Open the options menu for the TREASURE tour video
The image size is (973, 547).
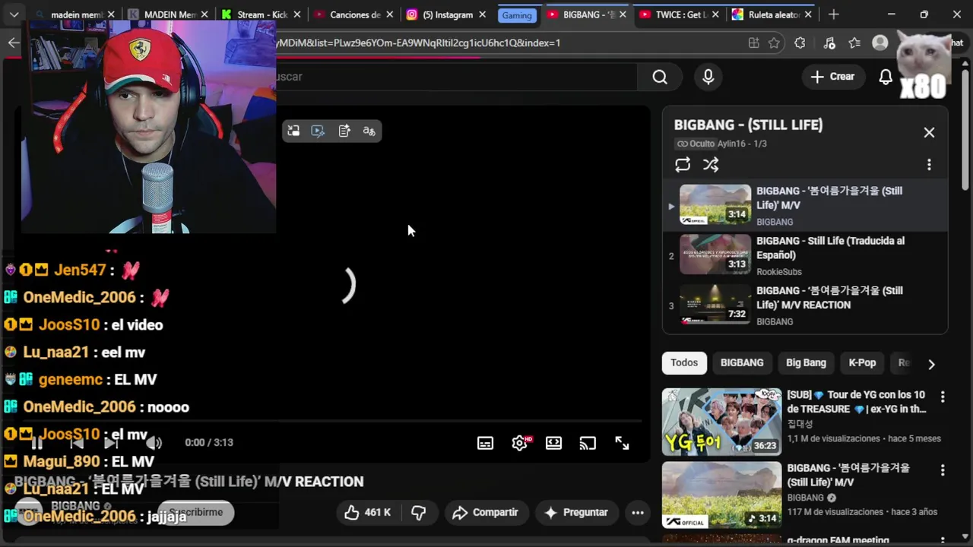943,397
